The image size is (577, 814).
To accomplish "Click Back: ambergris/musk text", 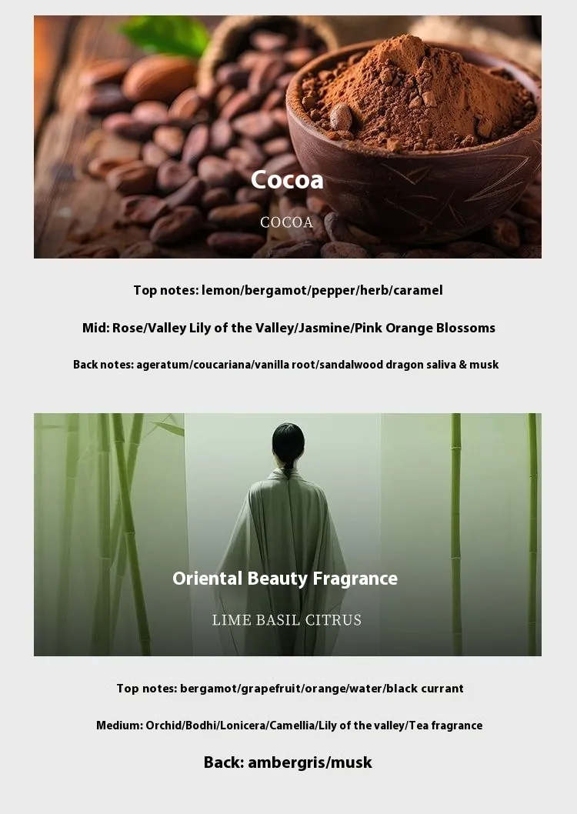I will pyautogui.click(x=288, y=762).
